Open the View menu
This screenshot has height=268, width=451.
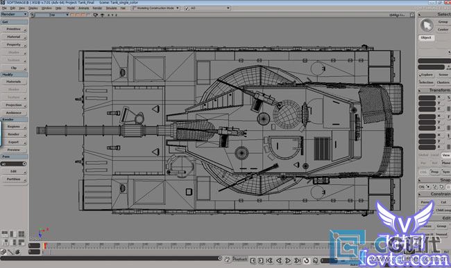[22, 8]
